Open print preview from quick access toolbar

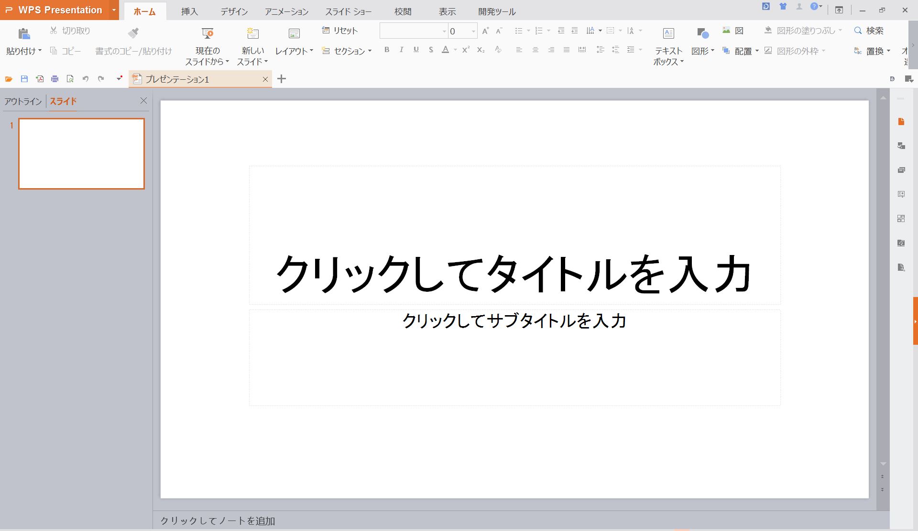[69, 79]
